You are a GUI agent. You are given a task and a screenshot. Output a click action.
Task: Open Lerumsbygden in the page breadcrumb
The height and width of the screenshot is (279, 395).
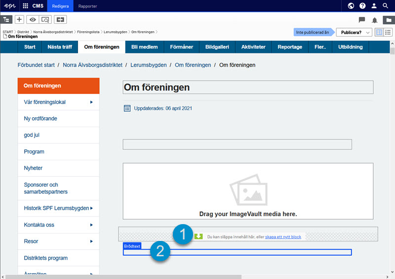148,65
